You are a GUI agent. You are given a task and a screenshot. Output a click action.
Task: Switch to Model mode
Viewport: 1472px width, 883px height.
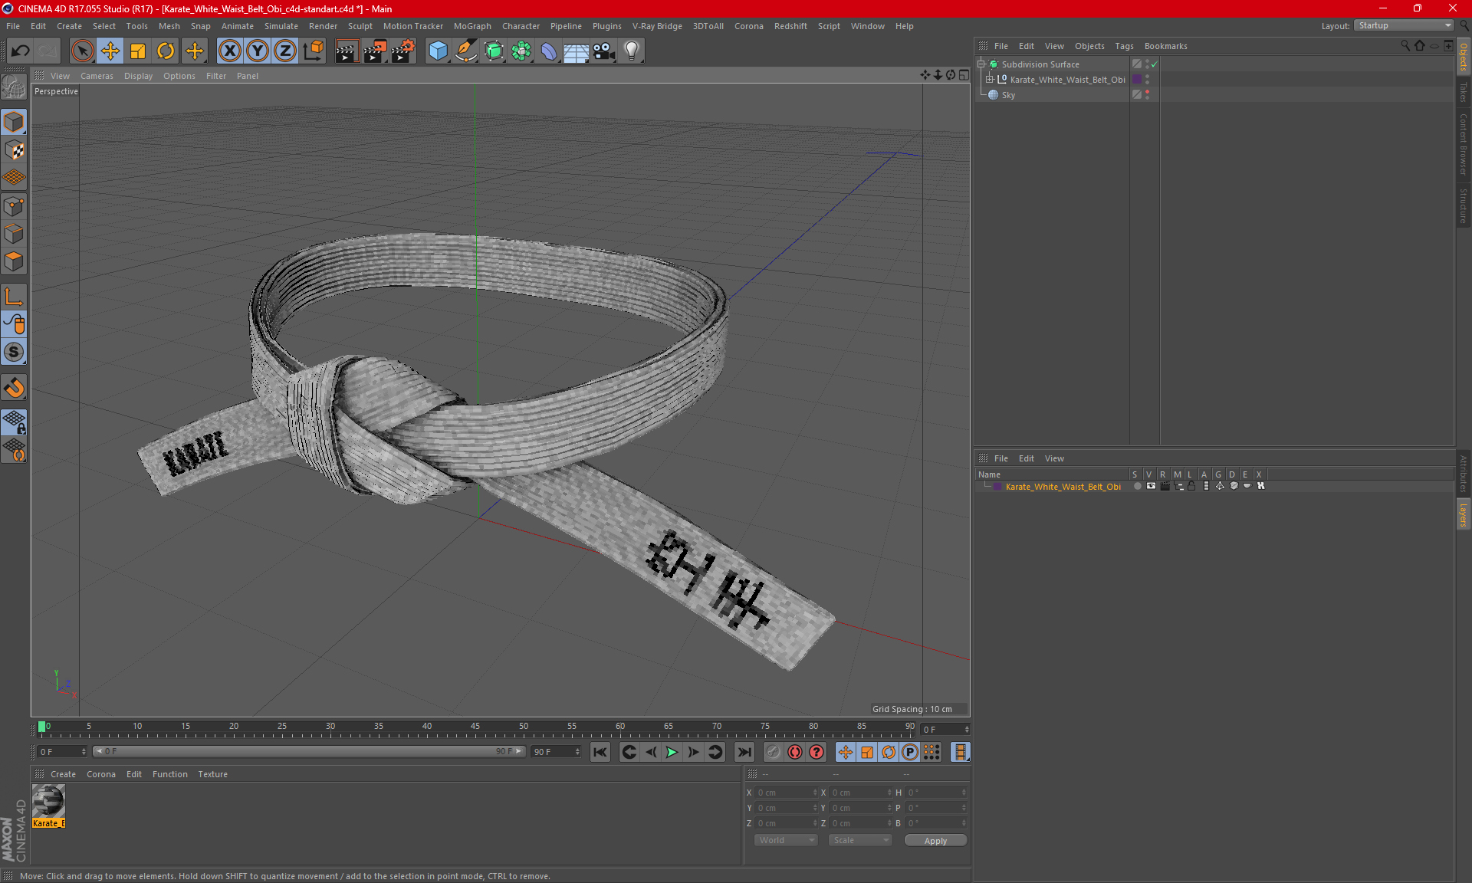[14, 123]
